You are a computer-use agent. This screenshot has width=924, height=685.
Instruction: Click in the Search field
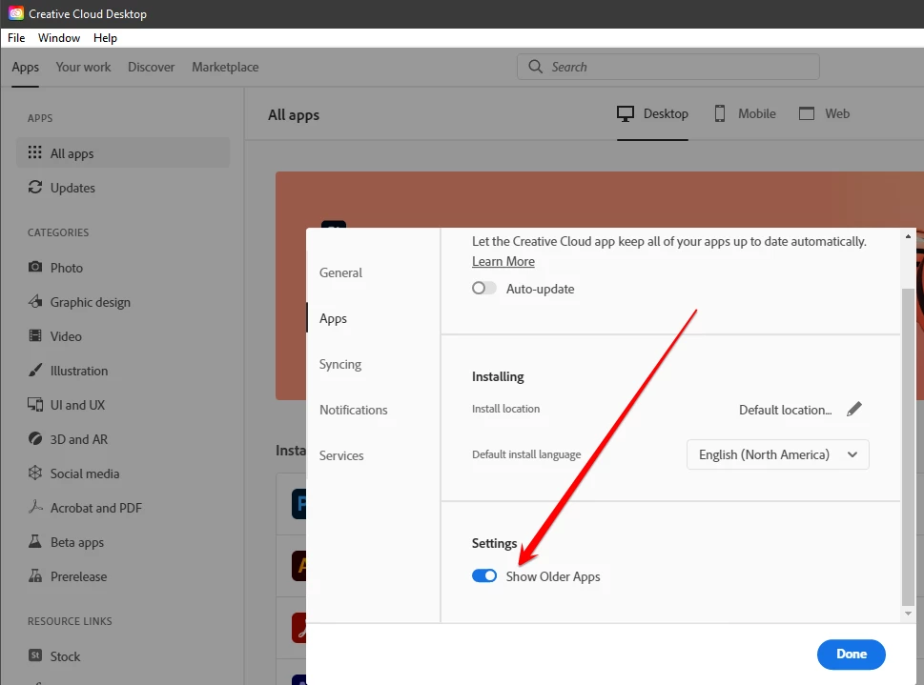tap(667, 67)
